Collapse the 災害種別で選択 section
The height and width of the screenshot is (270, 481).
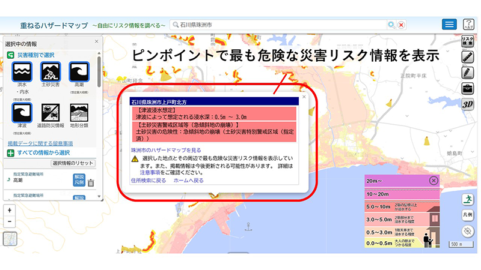10,55
